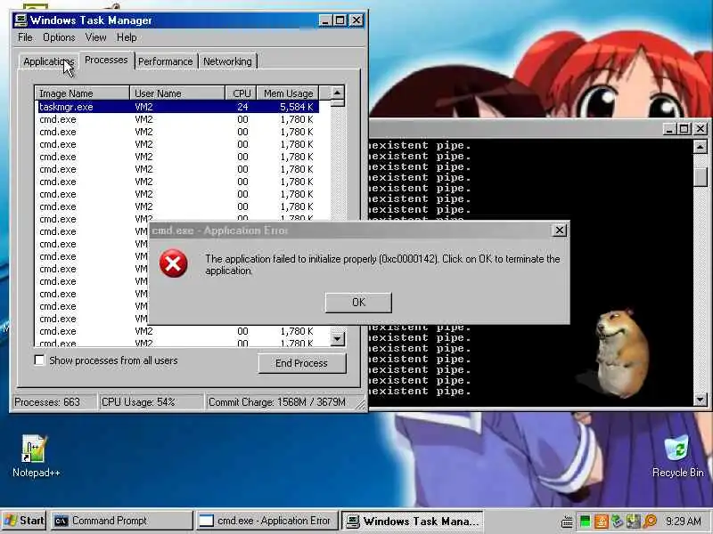
Task: Click OK in the Application Error dialog
Action: [x=358, y=303]
